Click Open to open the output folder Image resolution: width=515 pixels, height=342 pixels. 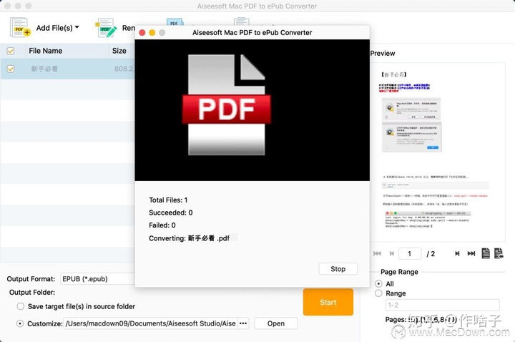tap(276, 323)
